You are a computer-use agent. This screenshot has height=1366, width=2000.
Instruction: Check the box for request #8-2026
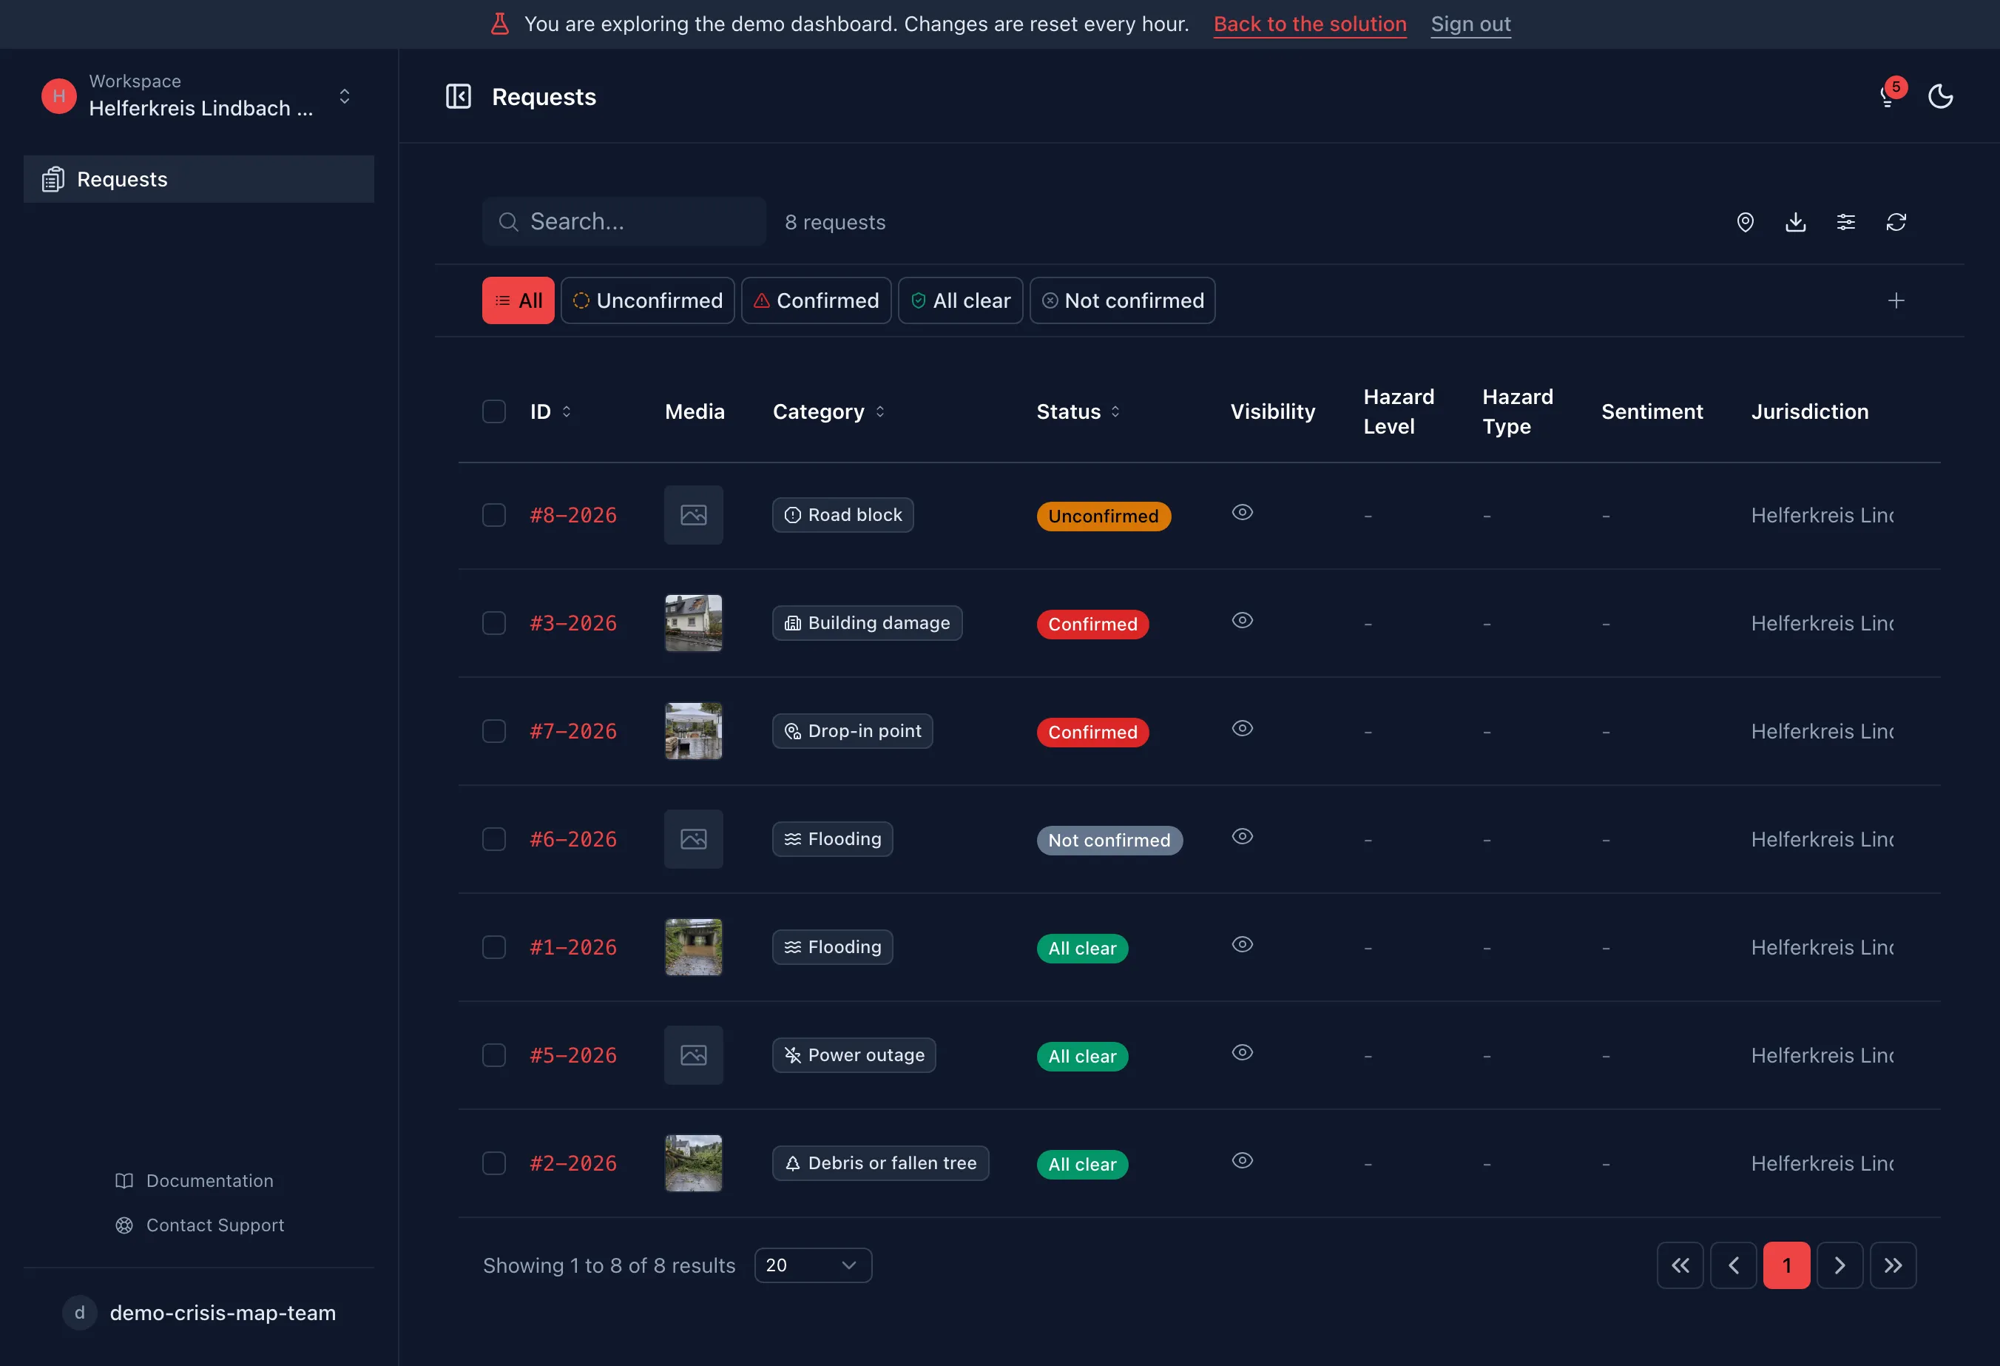(x=494, y=515)
